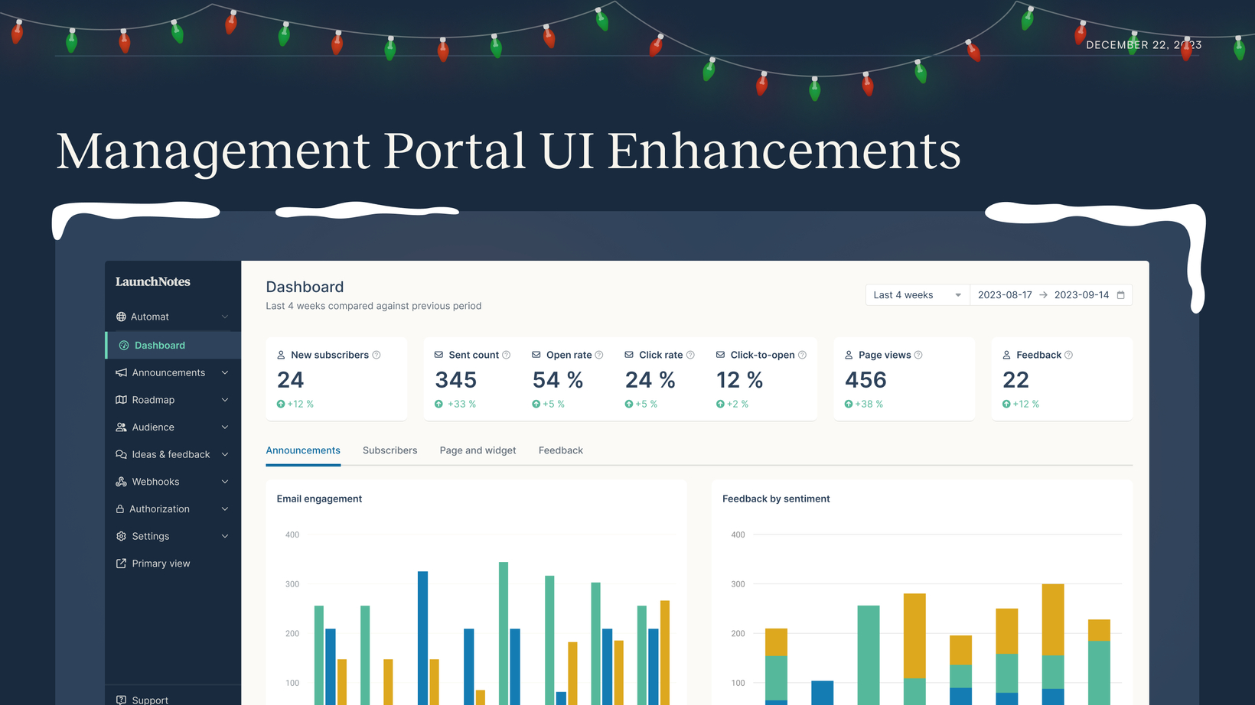Click the Authorization lock icon
Image resolution: width=1255 pixels, height=705 pixels.
point(120,509)
